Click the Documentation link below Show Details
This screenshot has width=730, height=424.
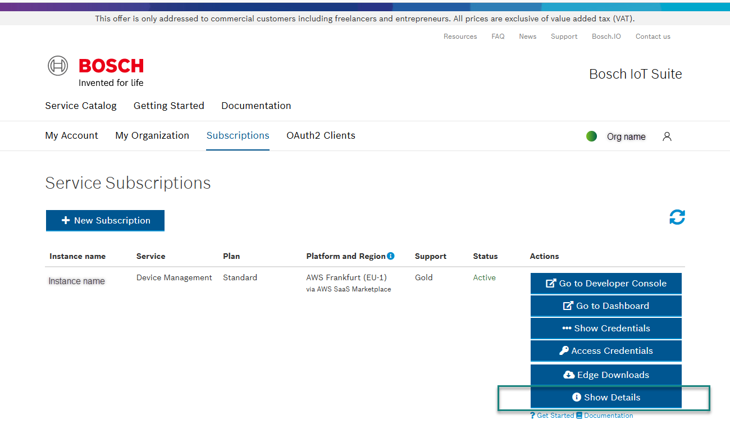(605, 416)
